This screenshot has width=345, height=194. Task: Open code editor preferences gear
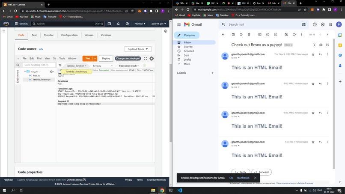pos(152,59)
